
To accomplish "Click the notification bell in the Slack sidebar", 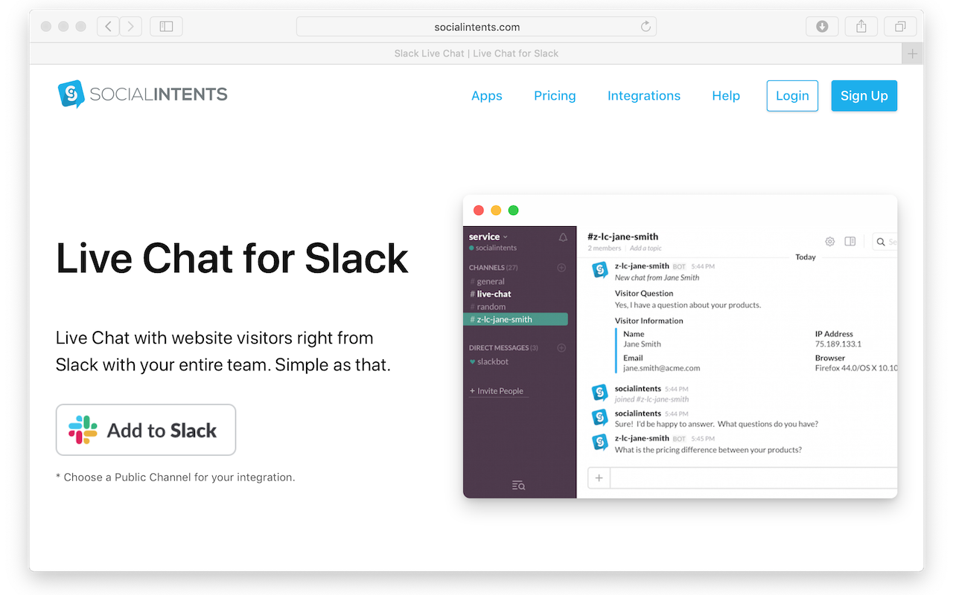I will pos(563,237).
